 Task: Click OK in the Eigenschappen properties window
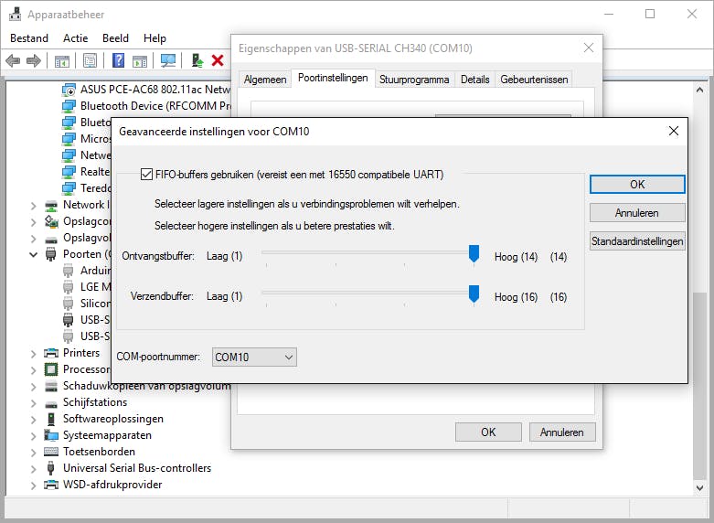(488, 432)
